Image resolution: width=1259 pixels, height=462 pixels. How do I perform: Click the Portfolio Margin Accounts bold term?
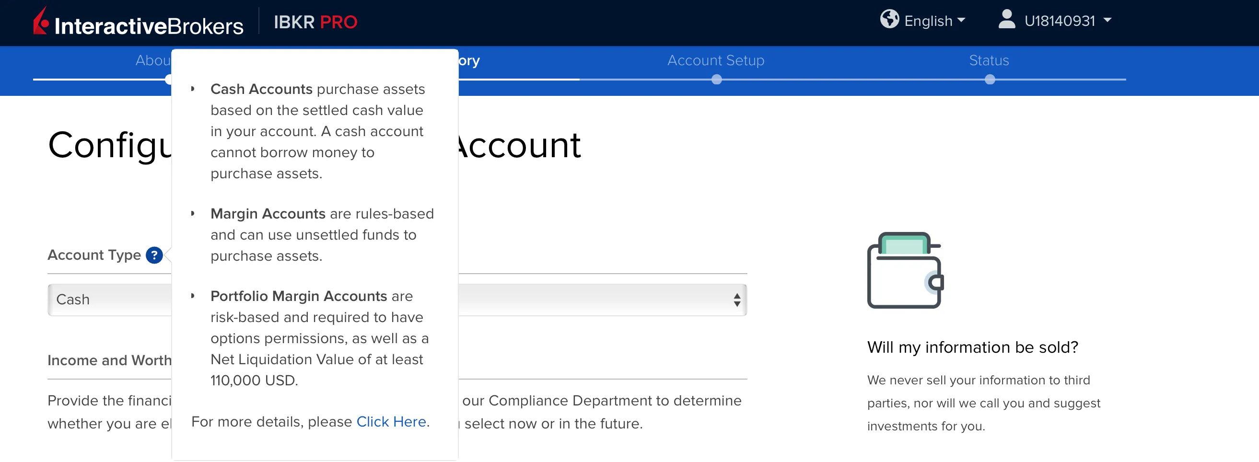tap(299, 296)
